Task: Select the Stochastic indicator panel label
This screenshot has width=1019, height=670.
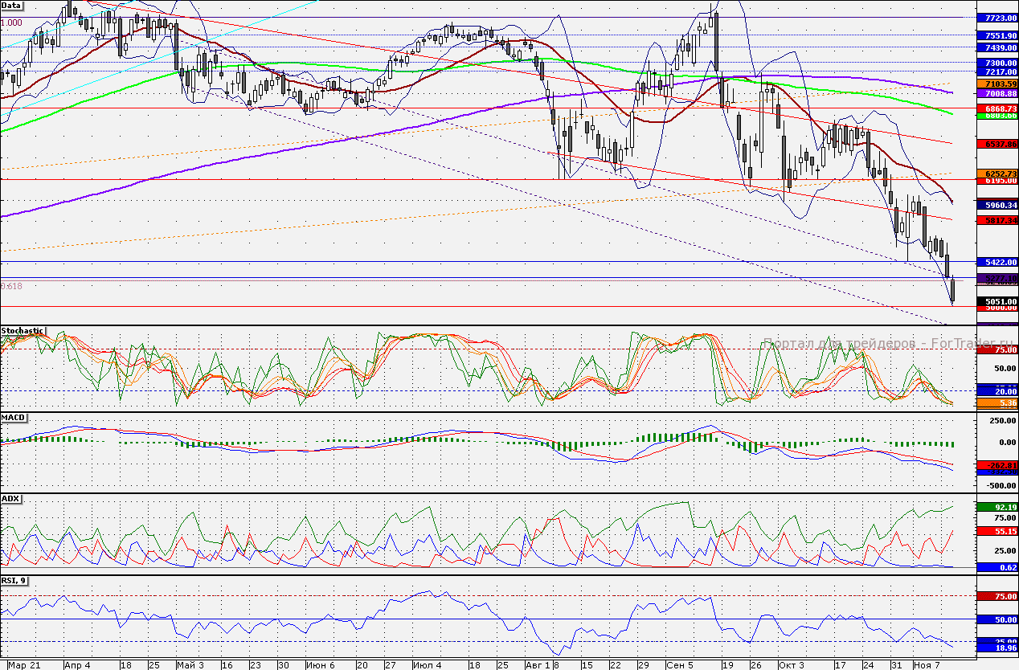Action: tap(23, 330)
